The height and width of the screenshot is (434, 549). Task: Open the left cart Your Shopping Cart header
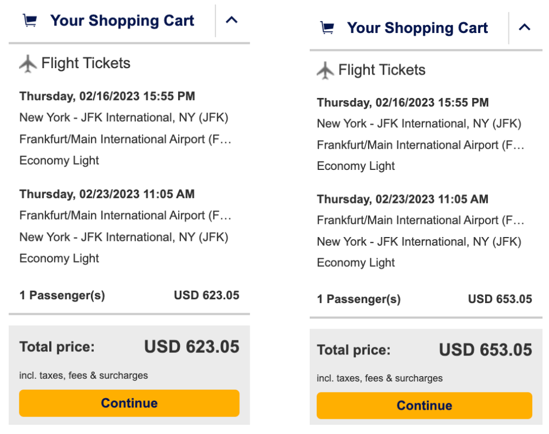(x=122, y=21)
